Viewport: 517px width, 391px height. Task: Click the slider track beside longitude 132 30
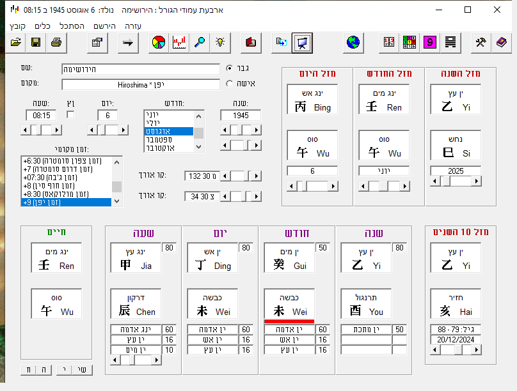[241, 176]
